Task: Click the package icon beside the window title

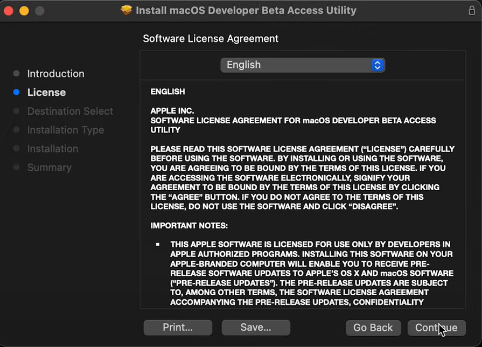Action: point(126,10)
